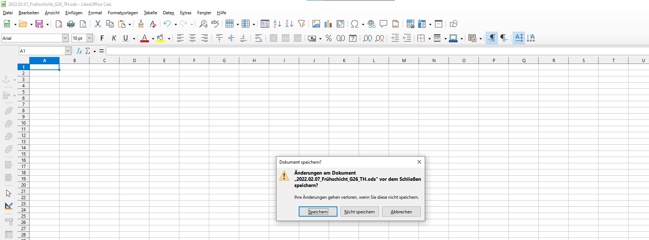Expand the Arial font name dropdown
Image resolution: width=649 pixels, height=240 pixels.
tap(65, 38)
